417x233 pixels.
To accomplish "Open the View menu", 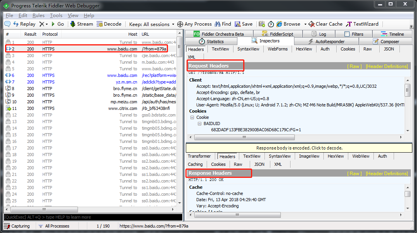I will pyautogui.click(x=73, y=16).
